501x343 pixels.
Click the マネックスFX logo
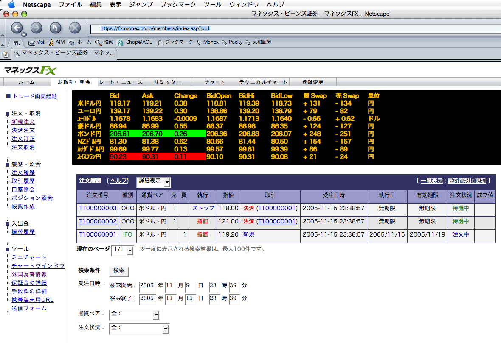[x=30, y=70]
